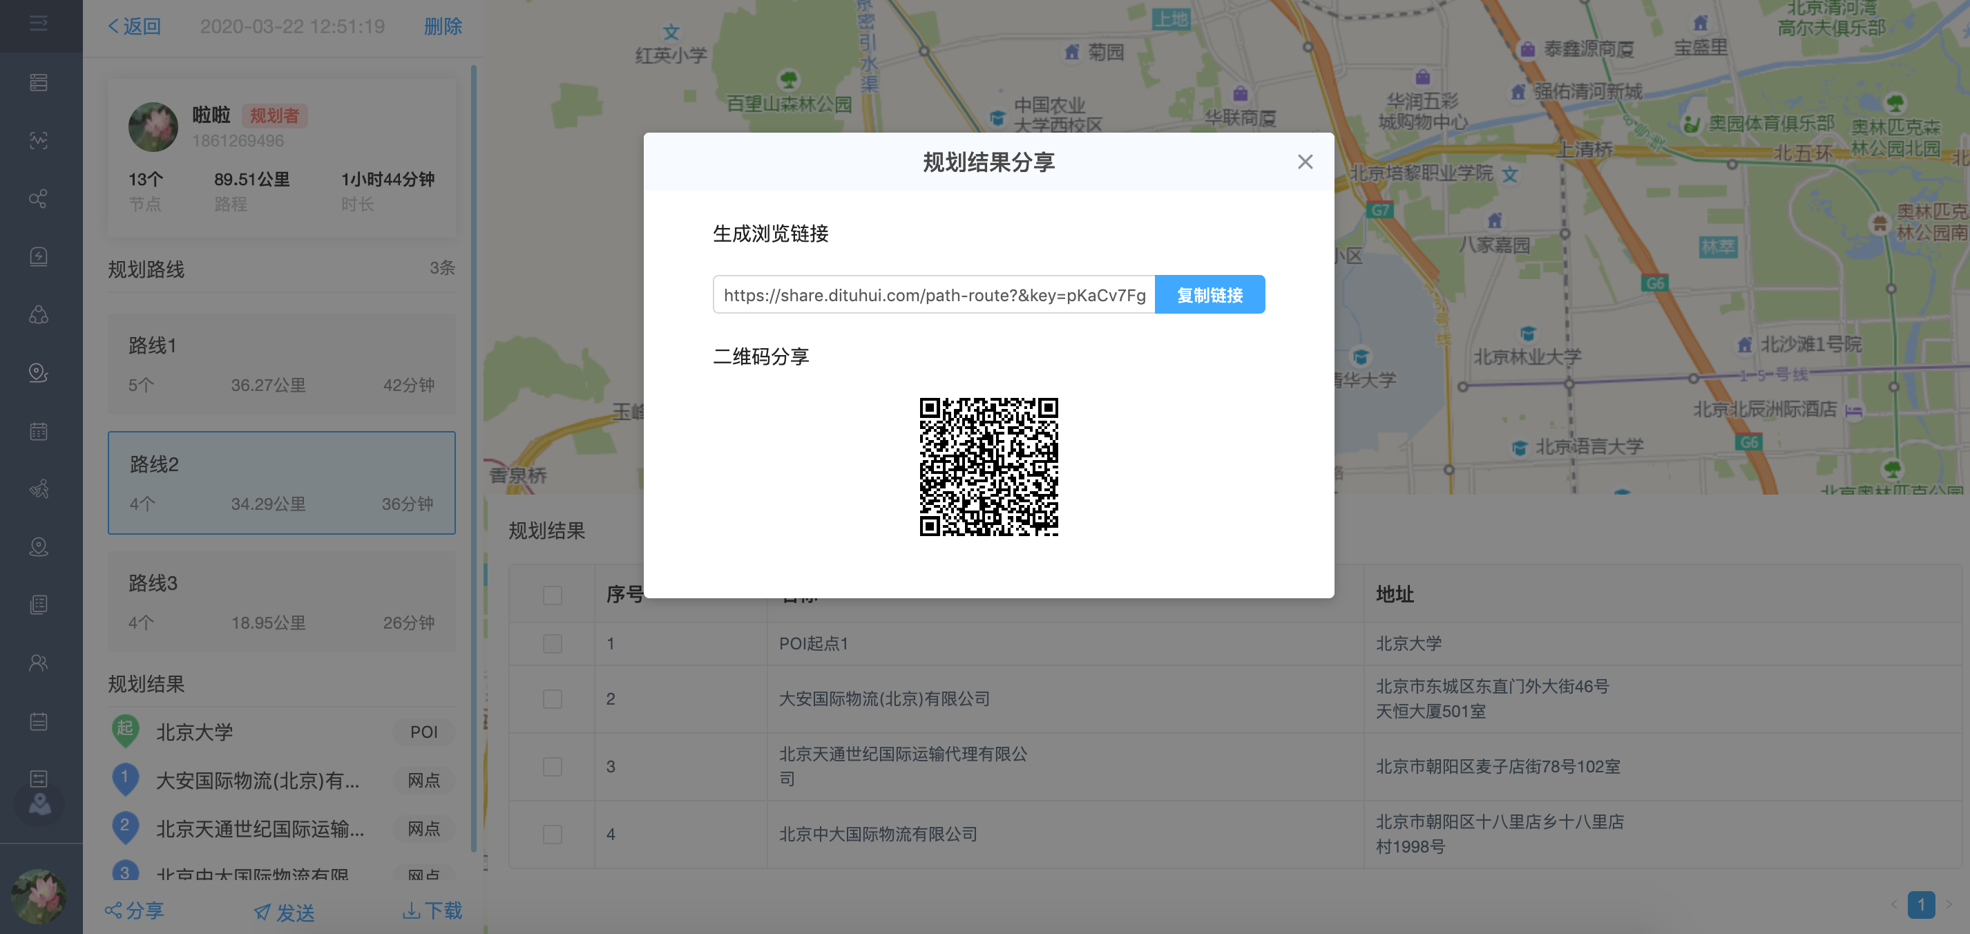Click the green 起 start marker icon
This screenshot has width=1970, height=934.
coord(124,730)
